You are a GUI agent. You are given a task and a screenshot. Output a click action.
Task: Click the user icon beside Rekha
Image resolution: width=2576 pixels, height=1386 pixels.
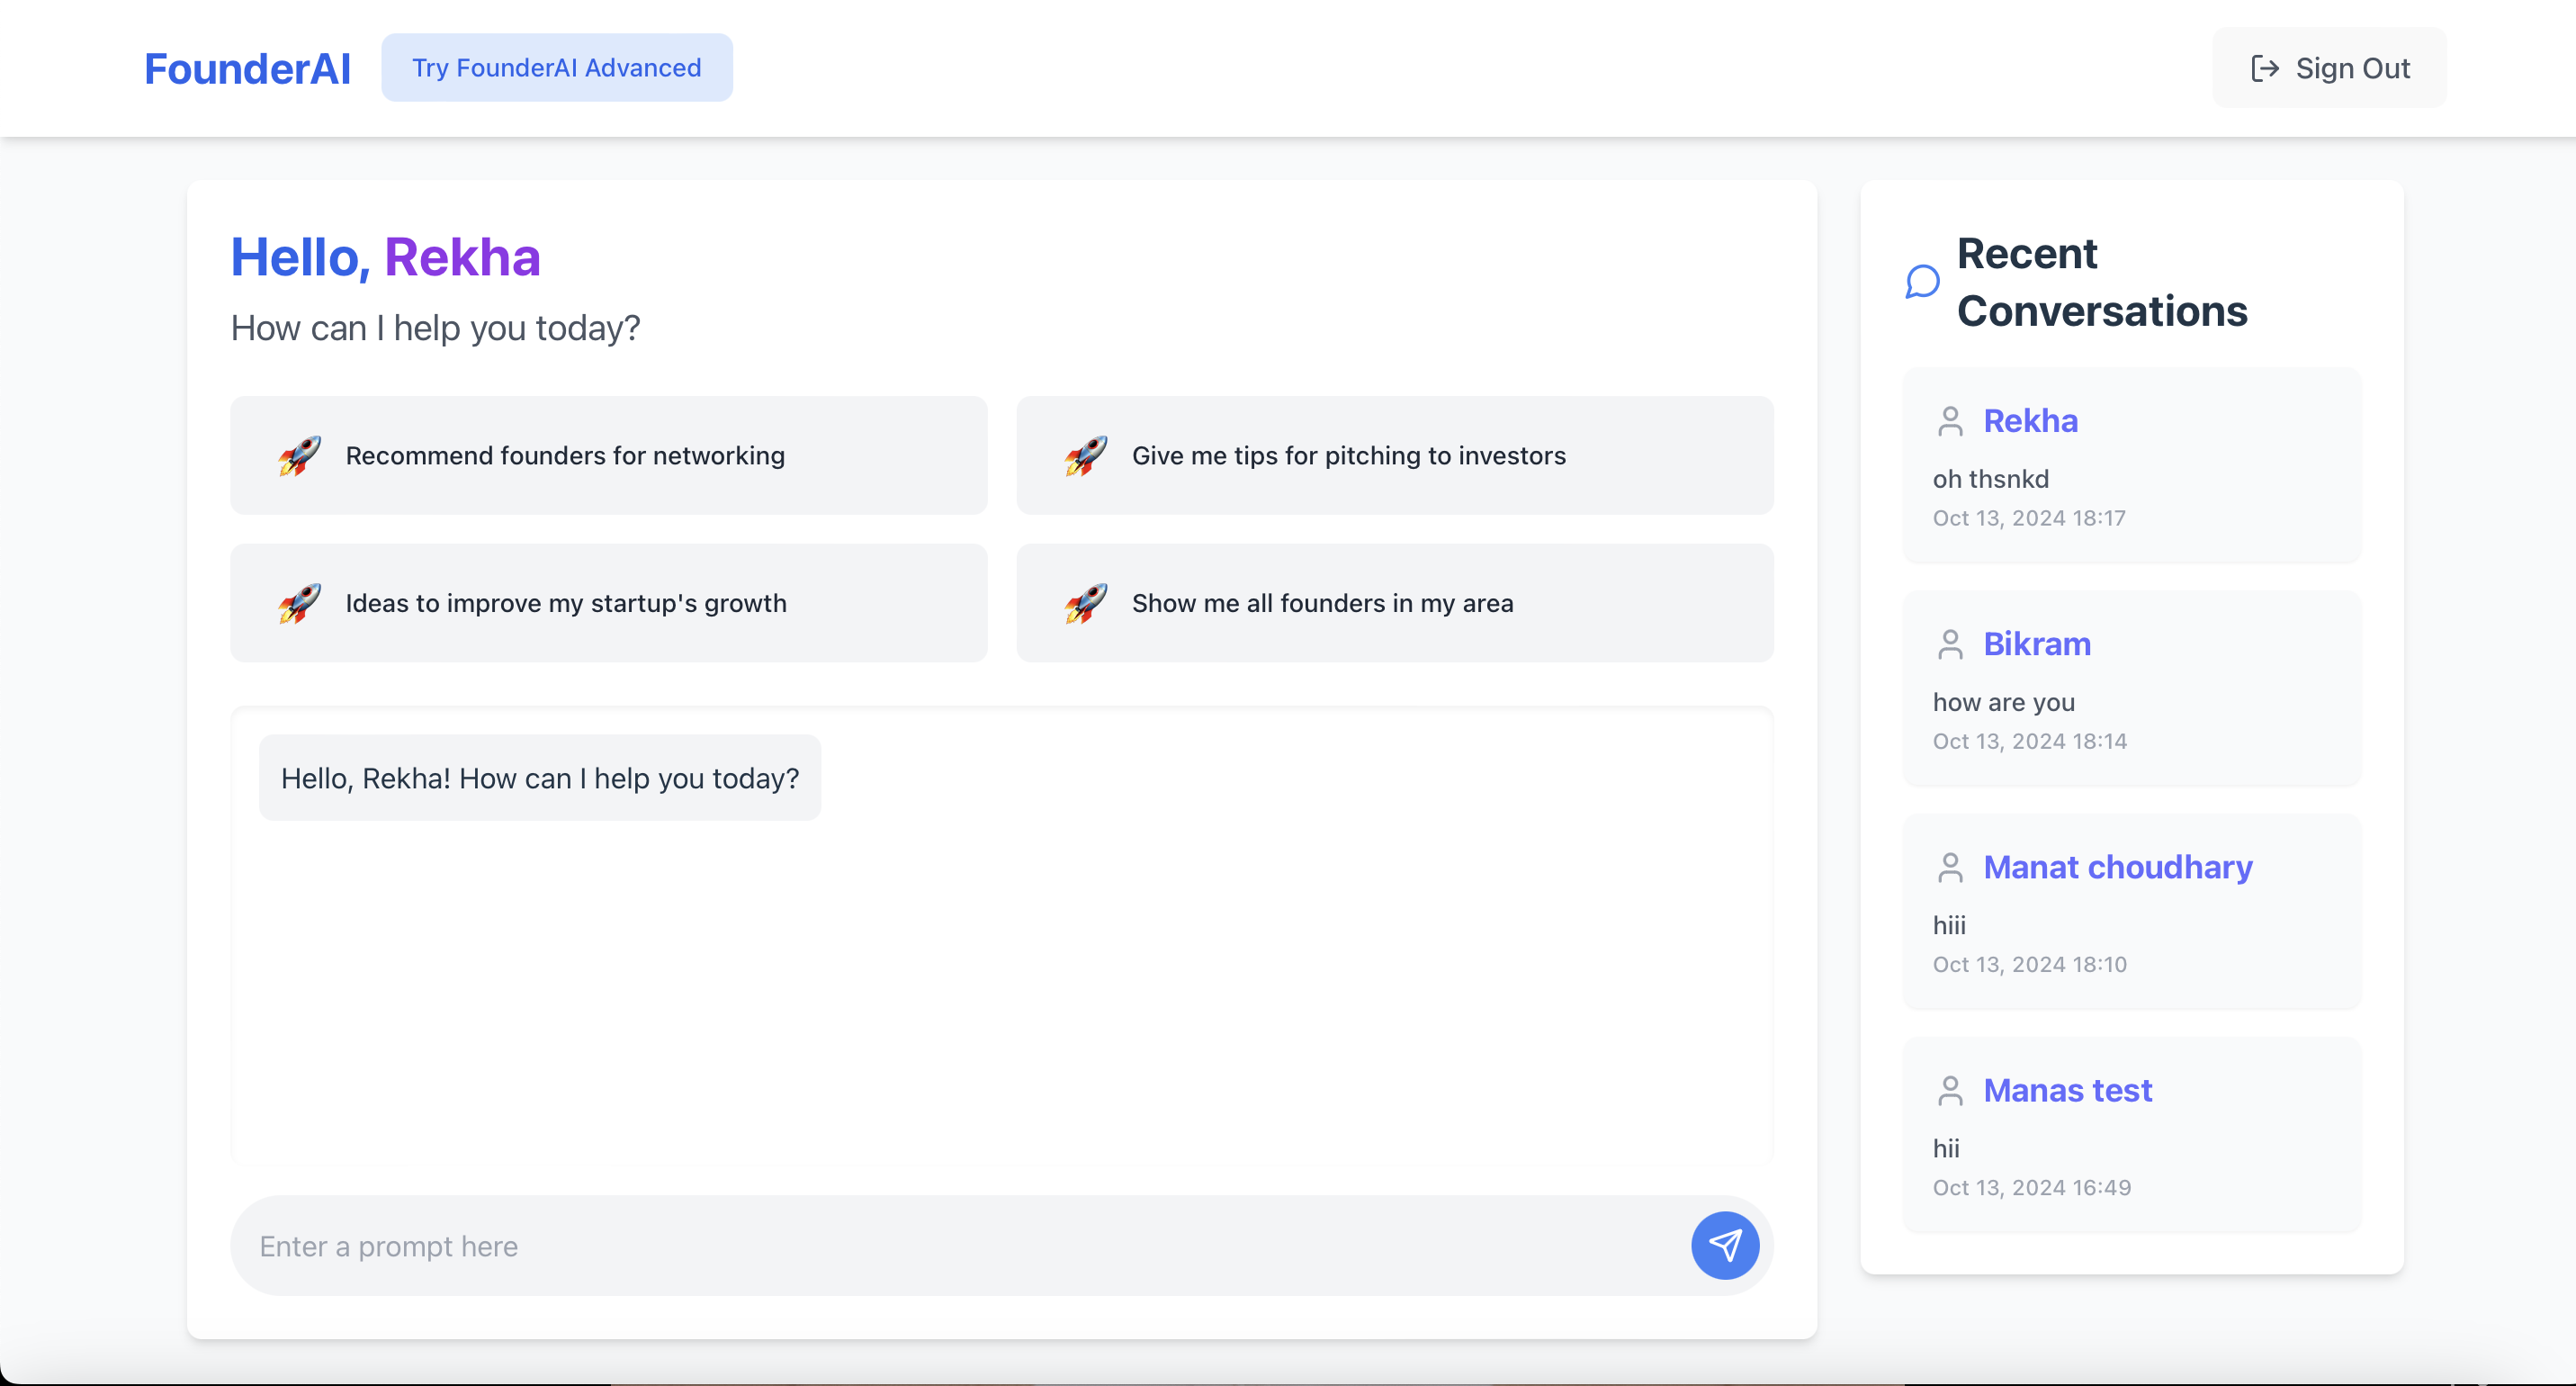(x=1950, y=421)
